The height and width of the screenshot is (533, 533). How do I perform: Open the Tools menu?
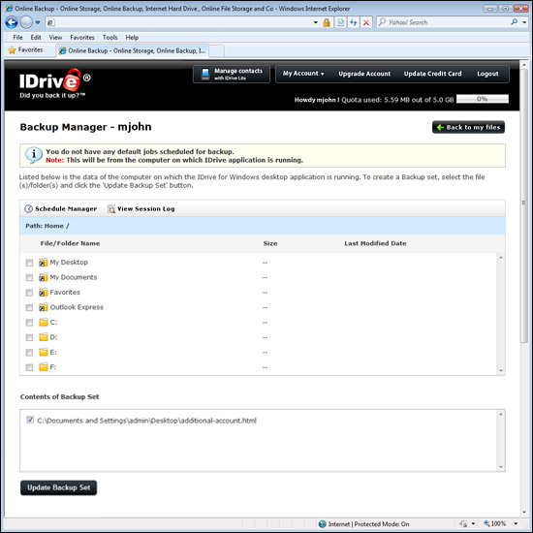point(110,38)
